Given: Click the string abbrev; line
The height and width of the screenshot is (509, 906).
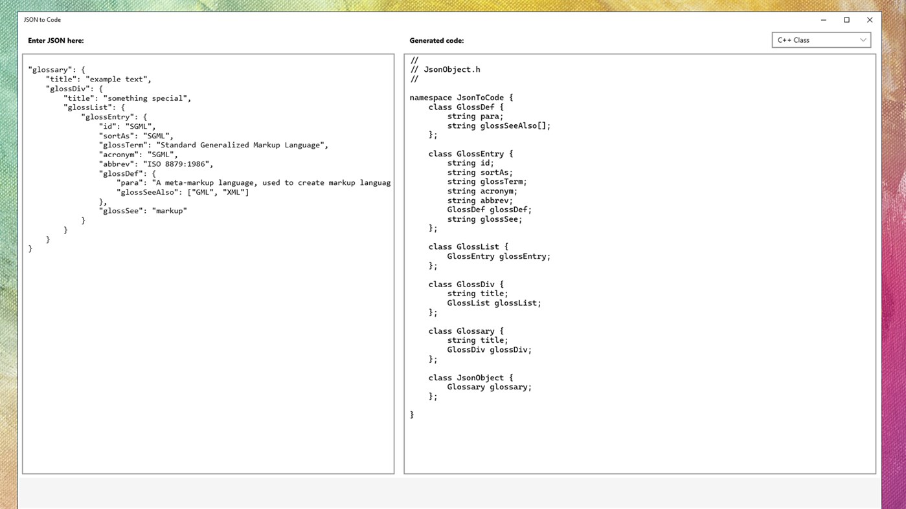Looking at the screenshot, I should click(x=480, y=200).
